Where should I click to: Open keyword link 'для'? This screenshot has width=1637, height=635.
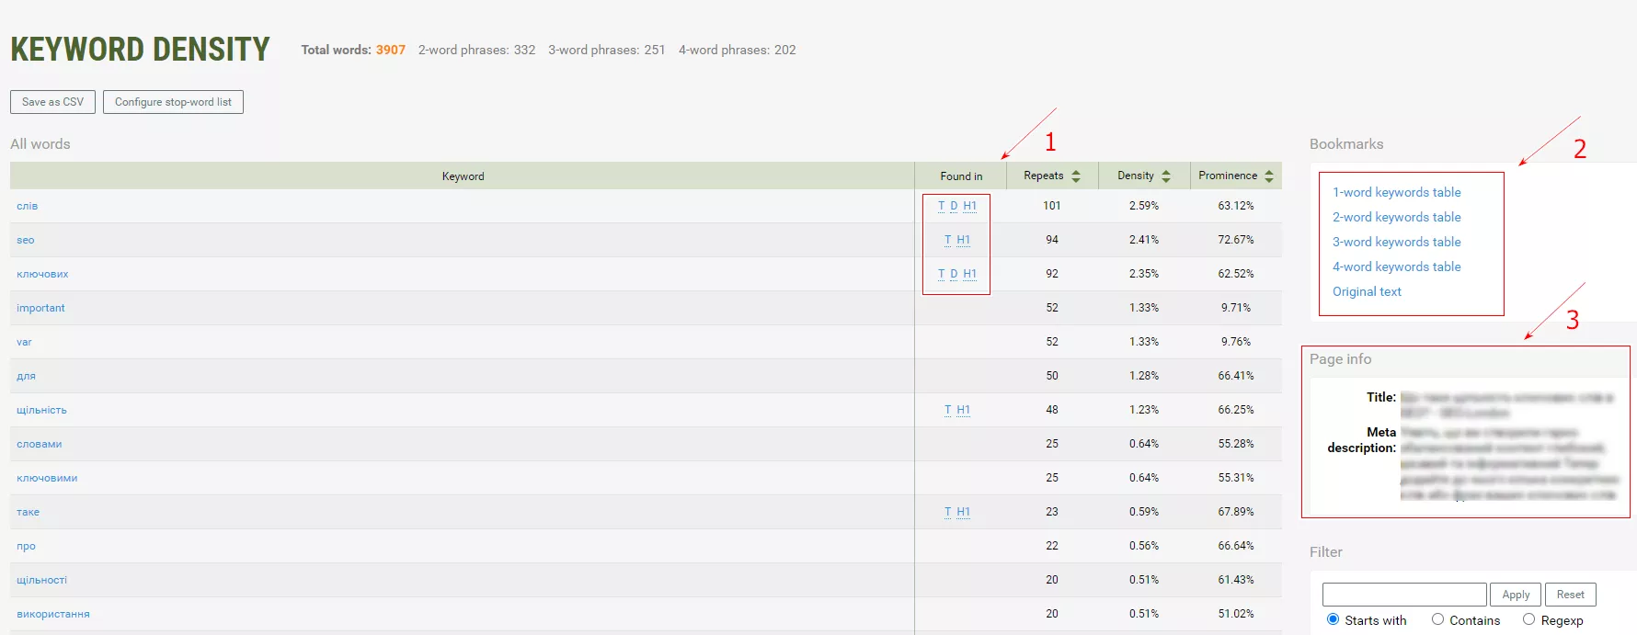pyautogui.click(x=26, y=376)
